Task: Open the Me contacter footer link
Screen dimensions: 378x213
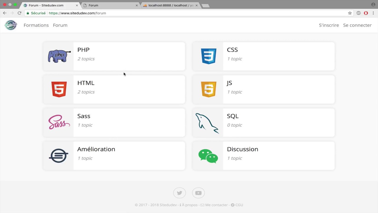Action: pos(216,205)
